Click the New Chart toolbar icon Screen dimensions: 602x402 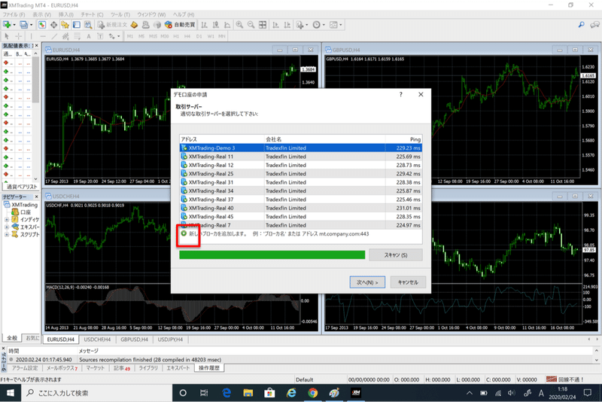pos(7,25)
